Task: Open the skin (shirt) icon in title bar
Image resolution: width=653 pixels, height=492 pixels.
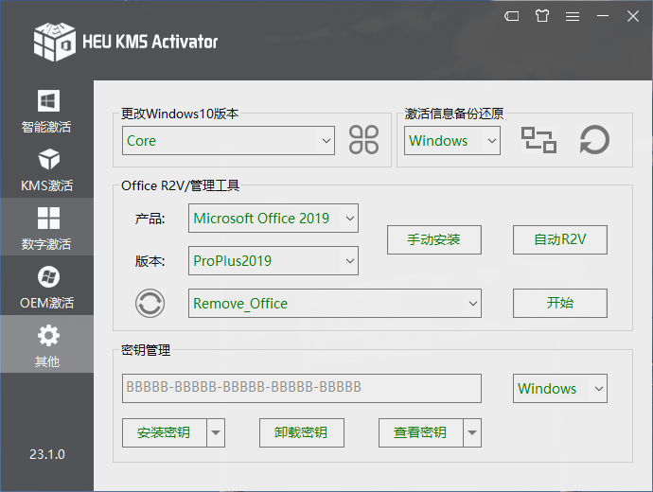Action: point(541,16)
